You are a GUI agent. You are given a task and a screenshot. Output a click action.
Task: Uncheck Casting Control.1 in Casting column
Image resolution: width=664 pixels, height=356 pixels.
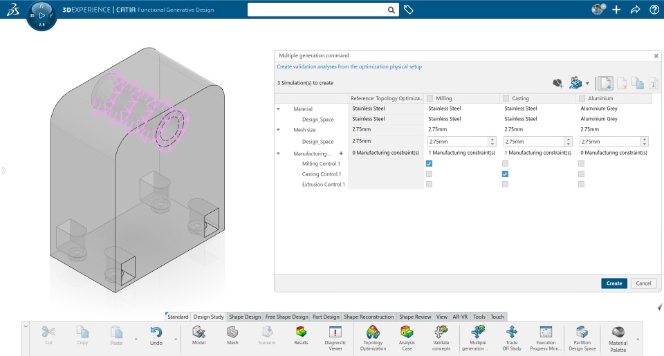point(505,174)
